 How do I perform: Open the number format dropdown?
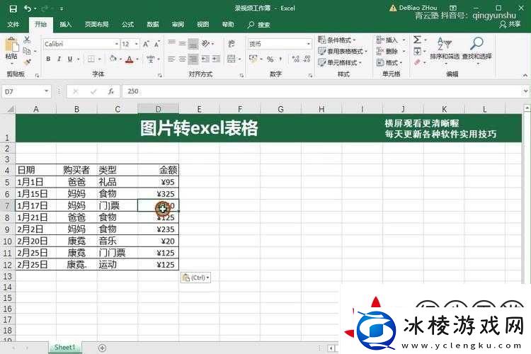pyautogui.click(x=308, y=44)
